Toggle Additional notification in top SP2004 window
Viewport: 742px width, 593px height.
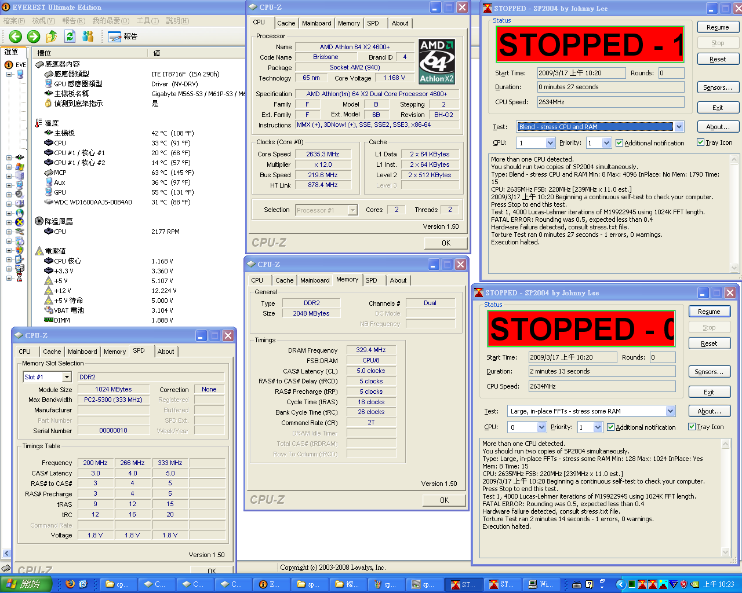(x=650, y=143)
